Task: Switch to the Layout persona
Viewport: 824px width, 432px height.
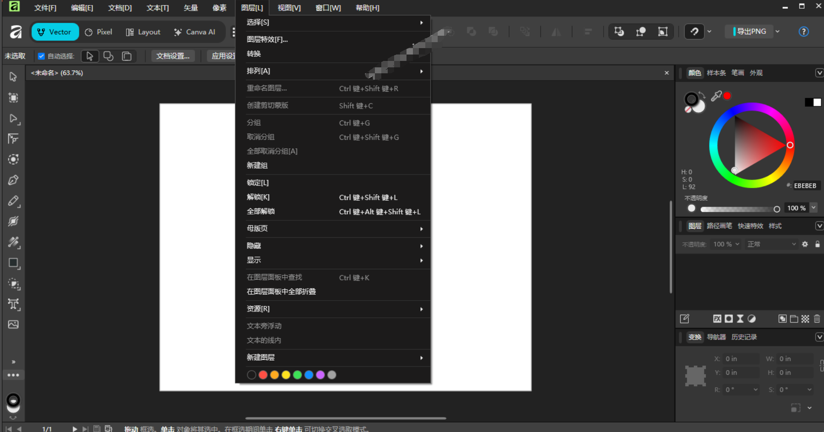Action: tap(143, 32)
